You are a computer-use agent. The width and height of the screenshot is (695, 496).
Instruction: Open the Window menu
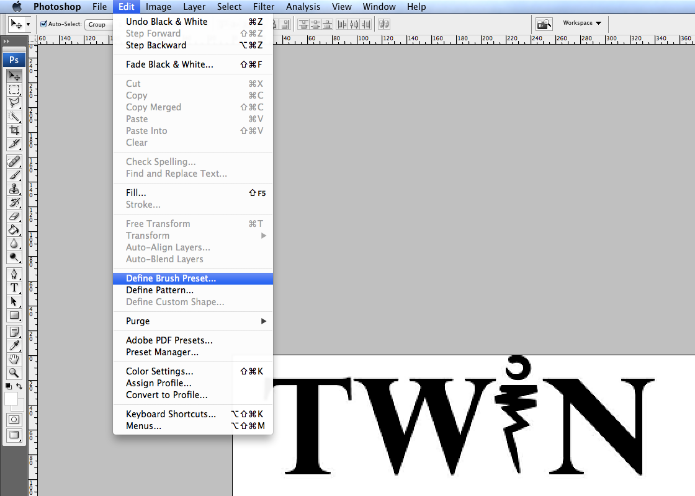(379, 7)
